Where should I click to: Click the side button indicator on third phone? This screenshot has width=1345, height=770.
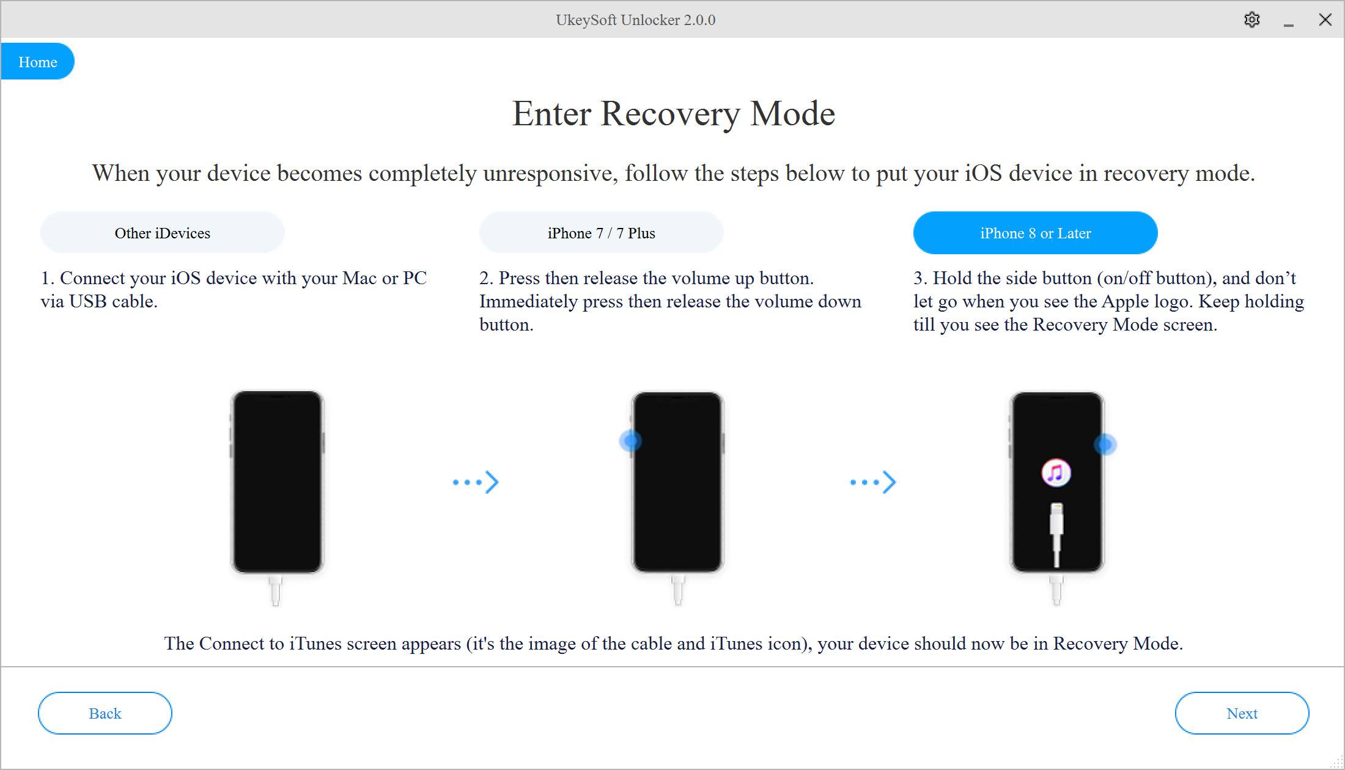click(1108, 445)
